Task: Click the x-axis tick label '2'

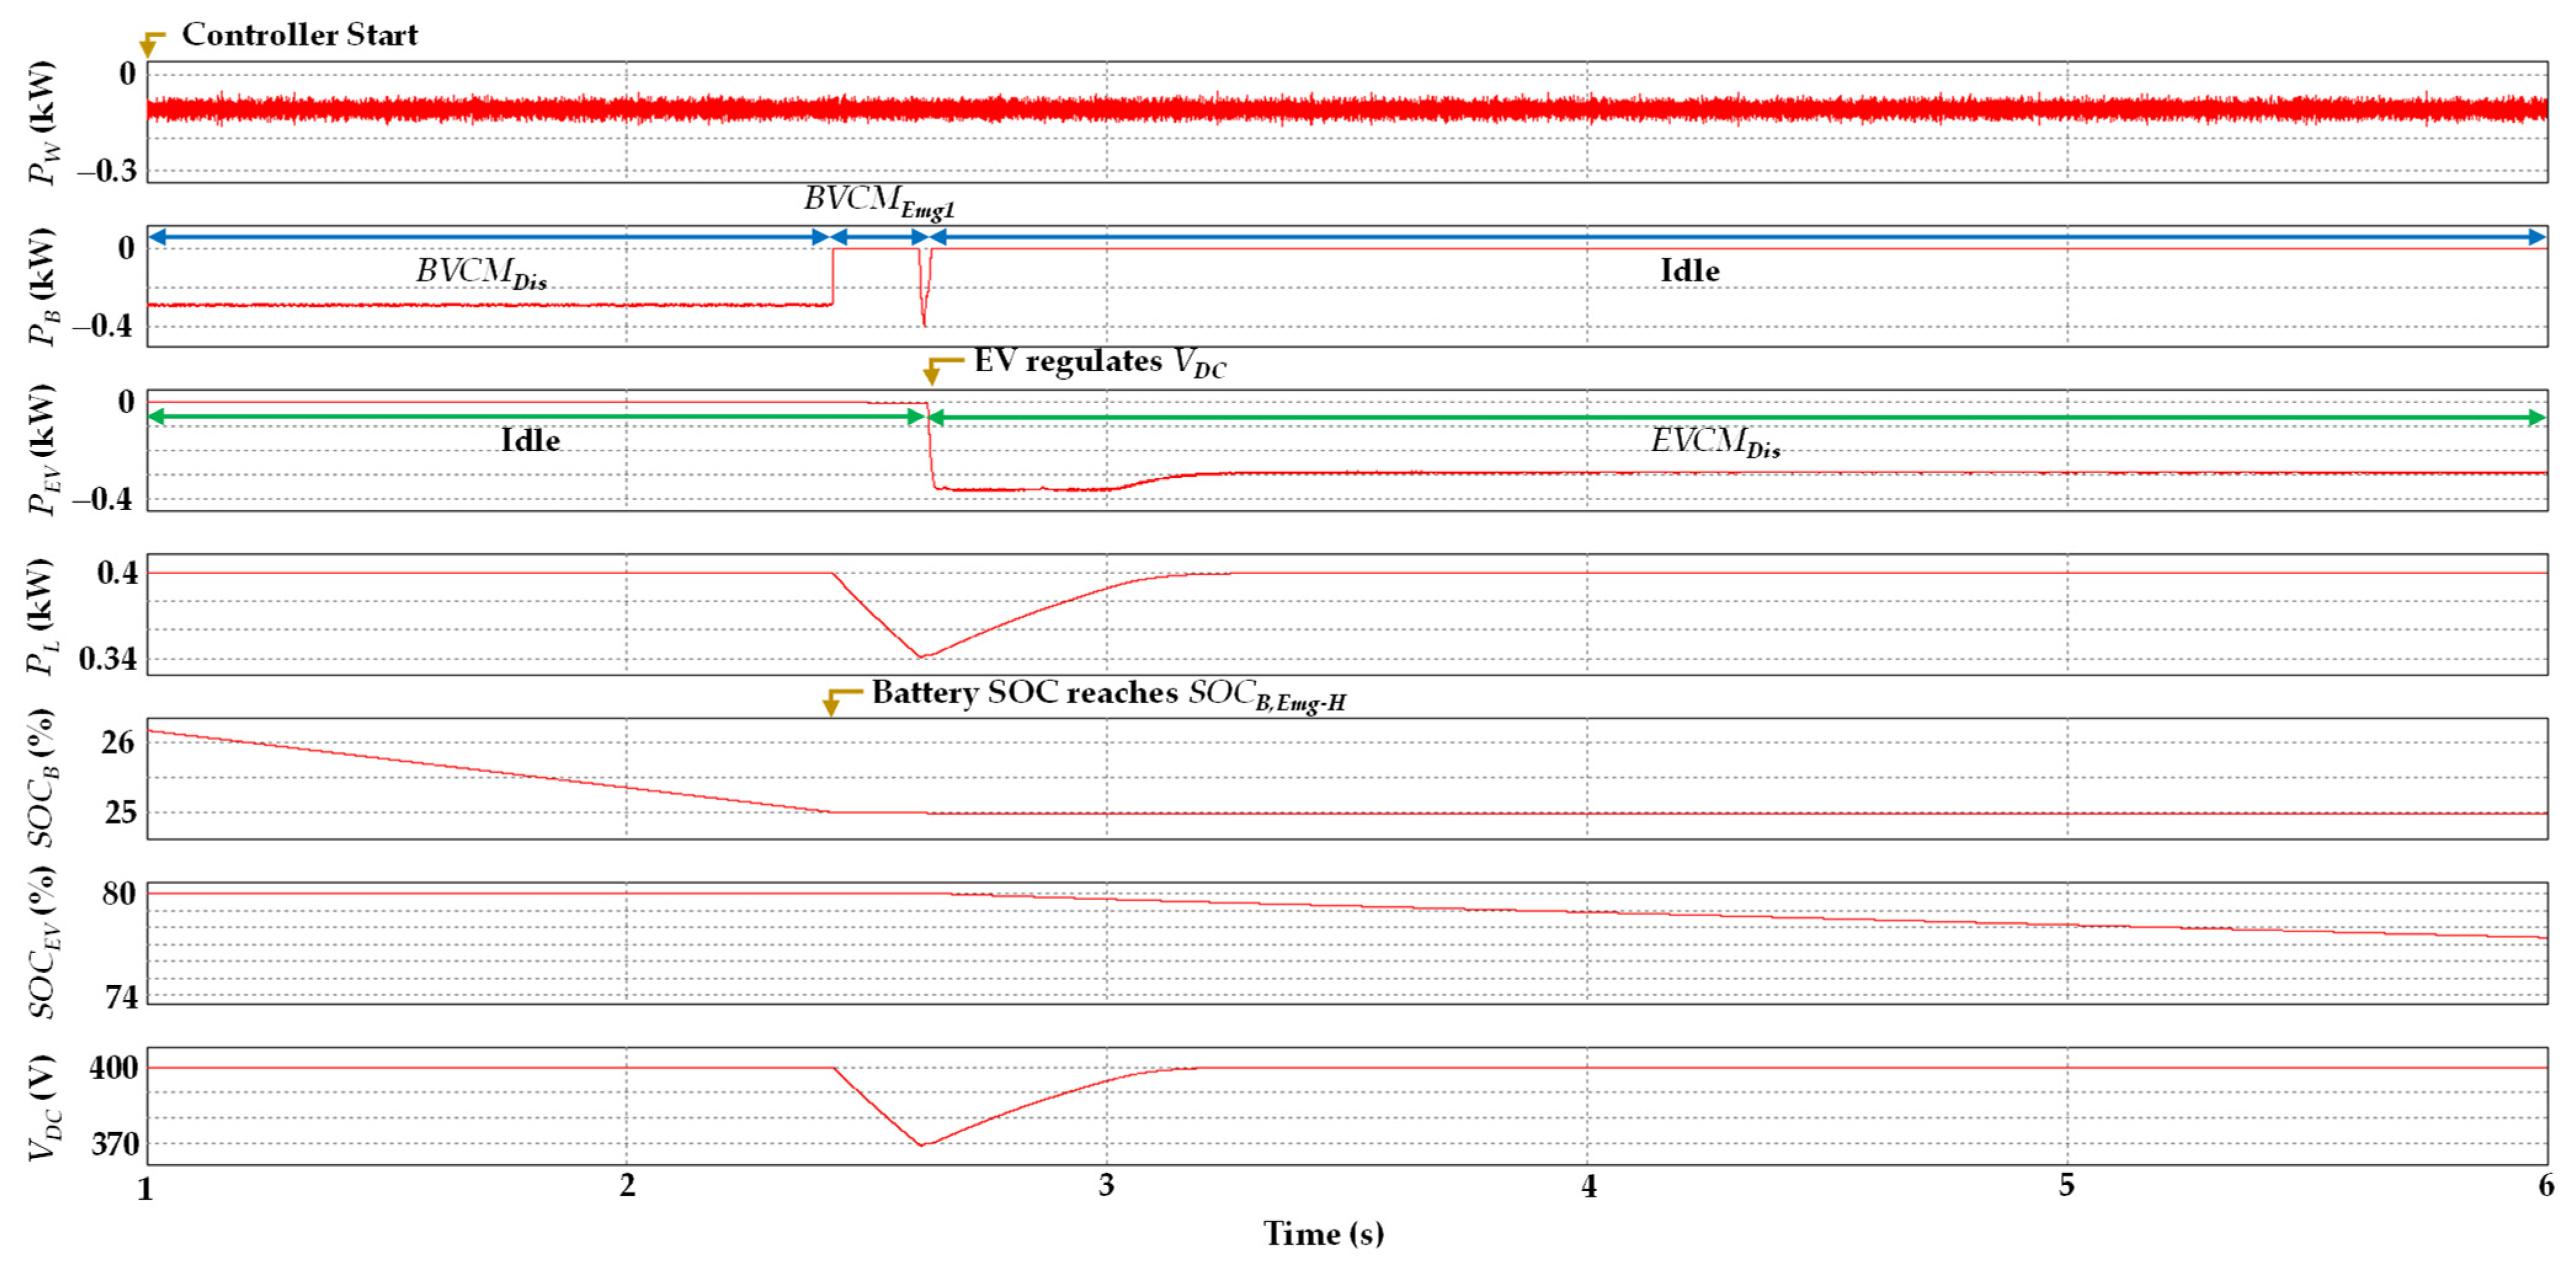Action: [627, 1186]
